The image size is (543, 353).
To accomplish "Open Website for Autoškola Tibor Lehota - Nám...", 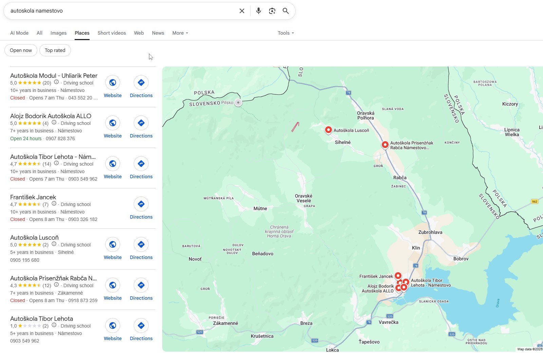I will pos(113,168).
